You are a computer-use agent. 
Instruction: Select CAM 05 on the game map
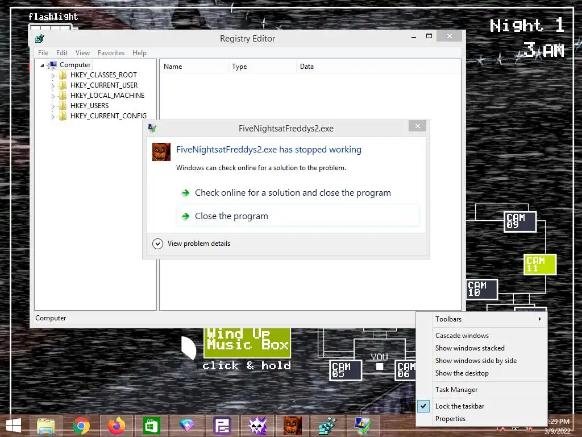pyautogui.click(x=346, y=370)
